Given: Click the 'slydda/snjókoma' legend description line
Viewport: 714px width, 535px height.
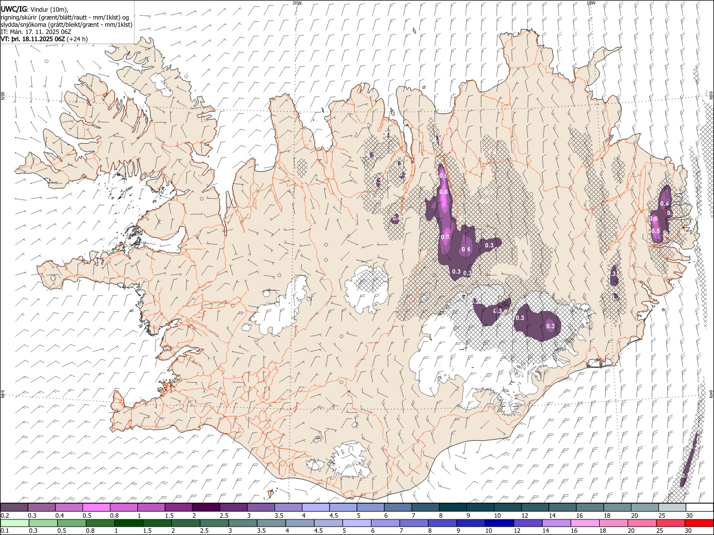Looking at the screenshot, I should 66,25.
